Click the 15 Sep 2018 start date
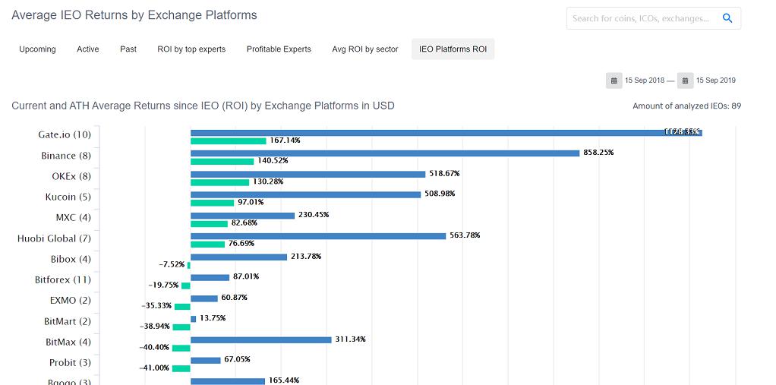Viewport: 776px width, 385px height. [645, 80]
